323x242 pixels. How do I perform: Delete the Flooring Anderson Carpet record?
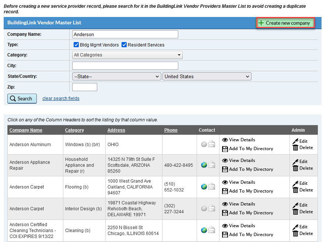303,190
